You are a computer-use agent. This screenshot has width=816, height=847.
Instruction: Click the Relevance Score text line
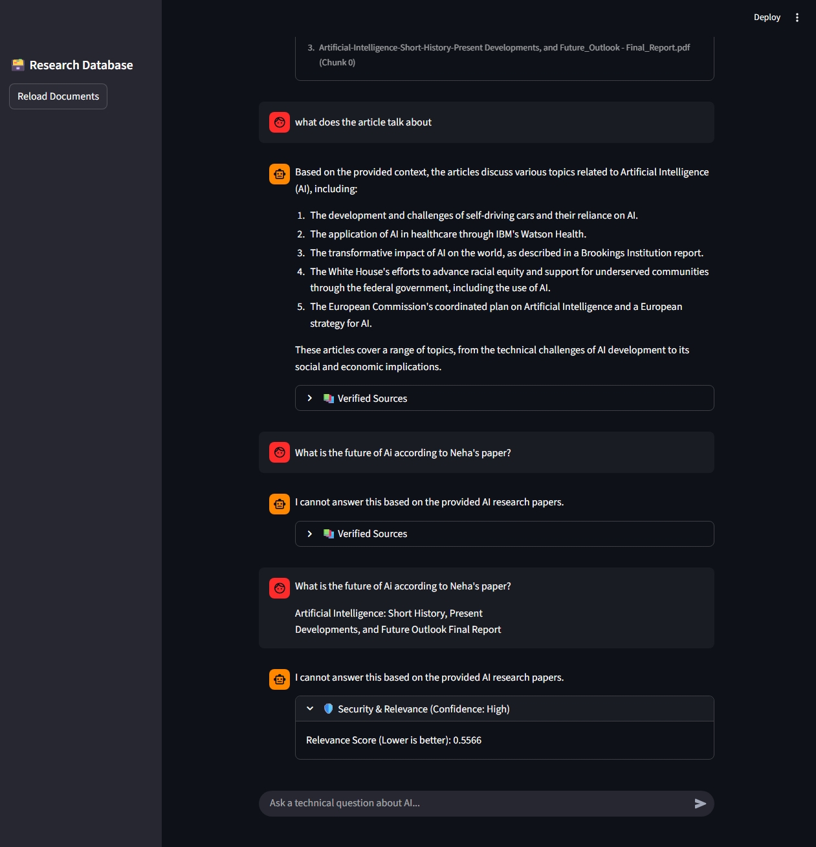[x=393, y=740]
